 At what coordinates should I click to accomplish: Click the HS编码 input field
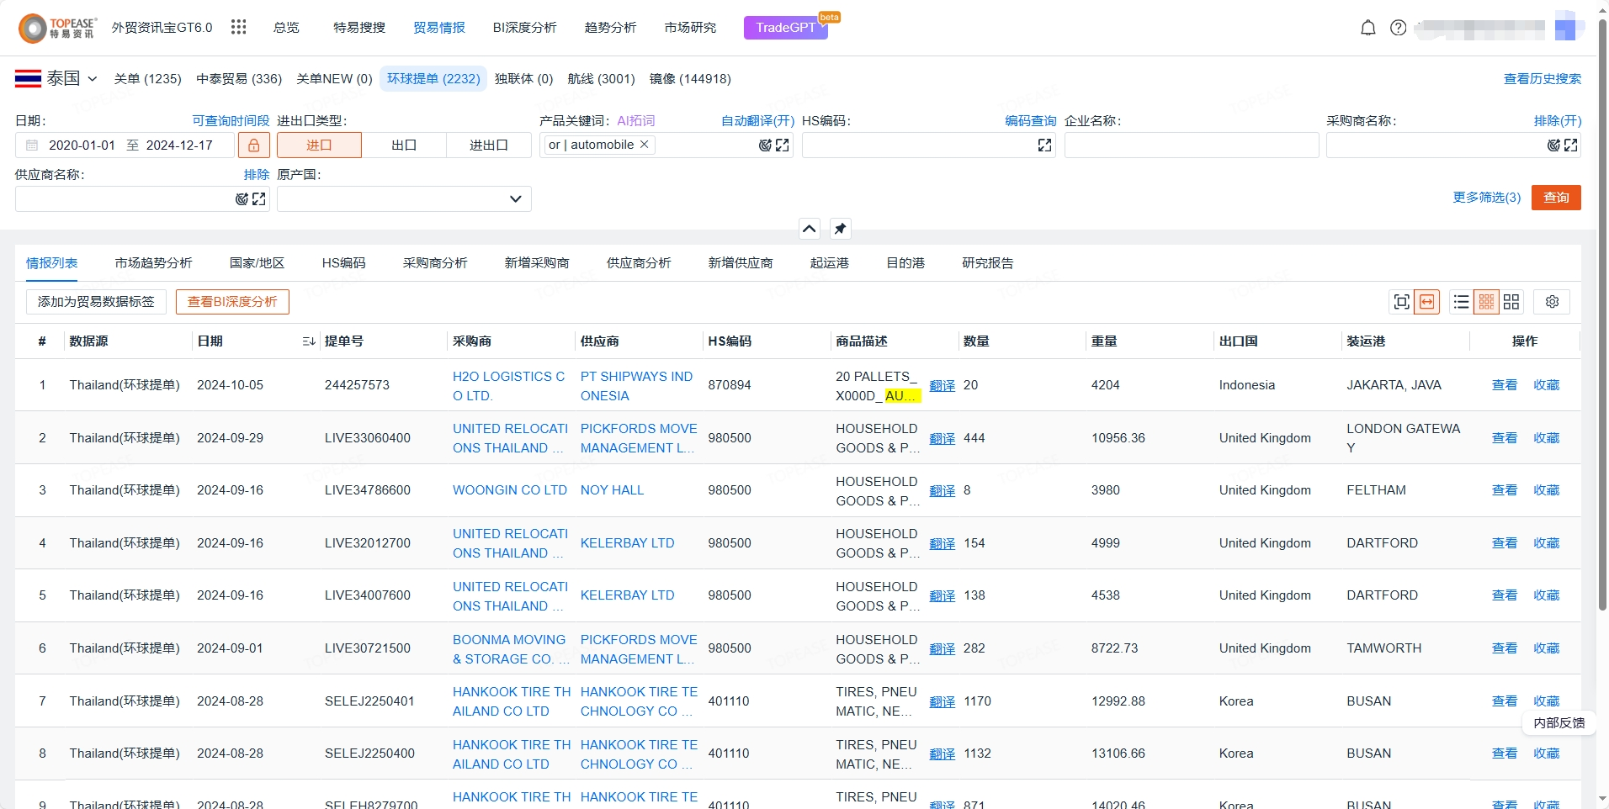pos(917,145)
